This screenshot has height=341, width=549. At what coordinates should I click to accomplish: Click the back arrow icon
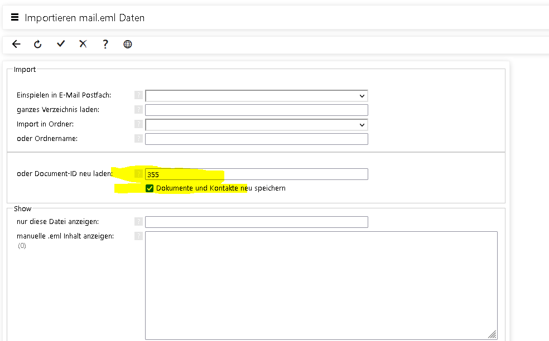16,44
